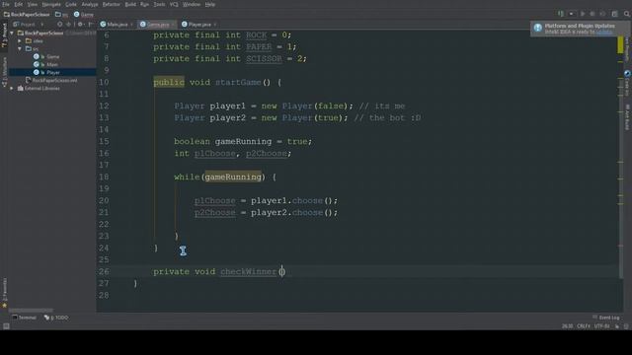Close the Main.java tab
Image resolution: width=632 pixels, height=355 pixels.
pyautogui.click(x=131, y=25)
